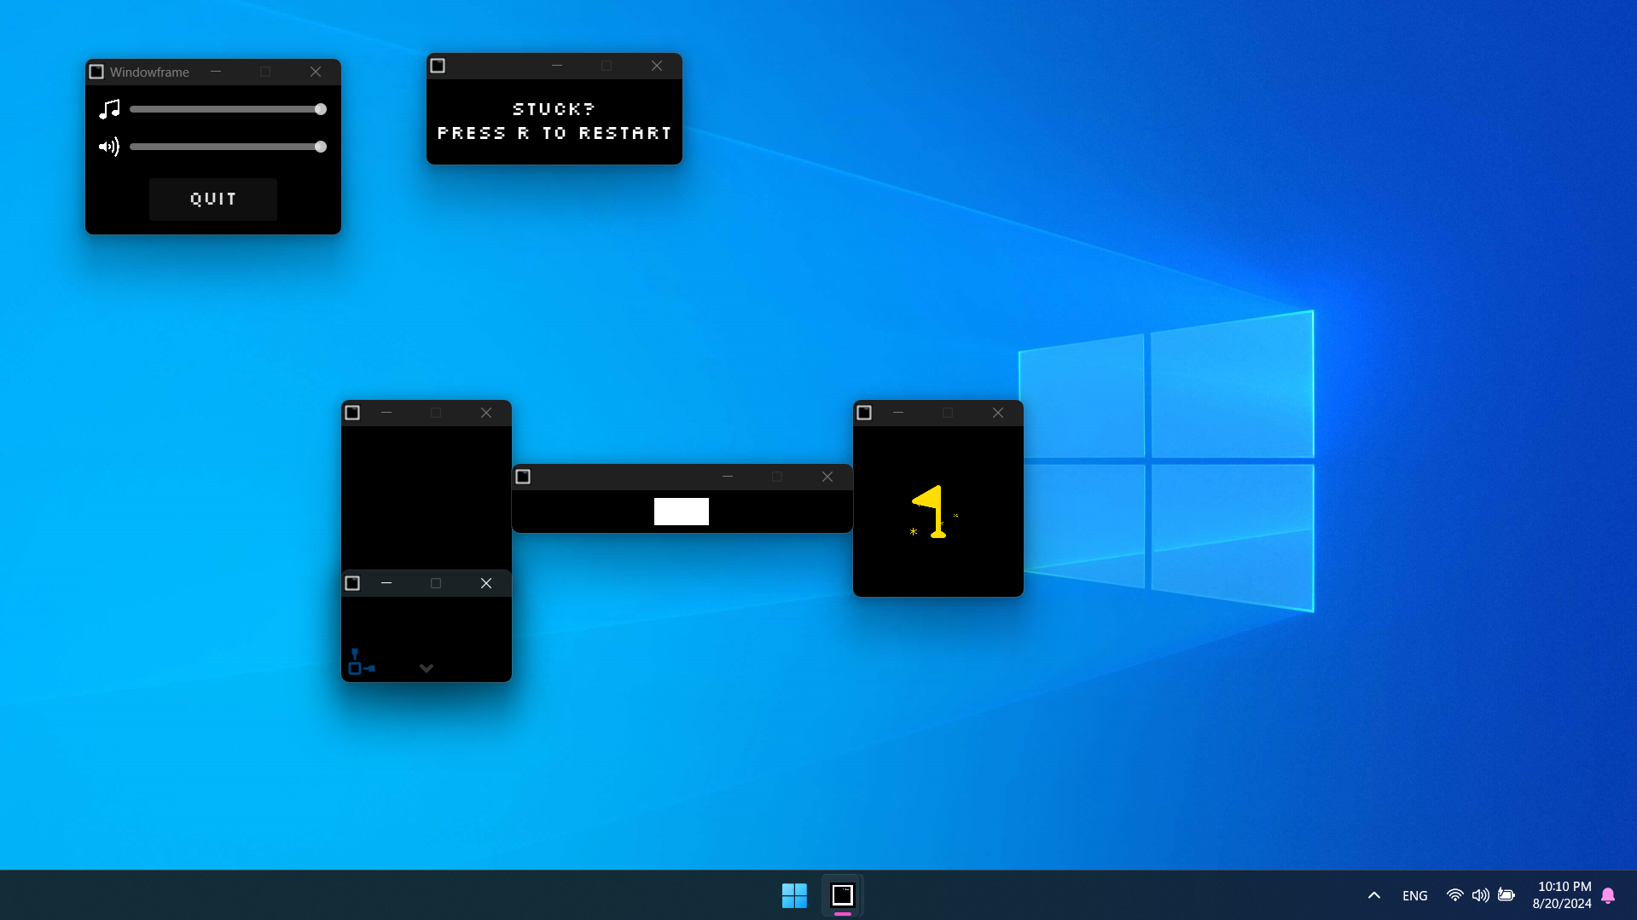Open the taskbar clock showing 10:10 PM
Screen dimensions: 1637x920
(1562, 895)
